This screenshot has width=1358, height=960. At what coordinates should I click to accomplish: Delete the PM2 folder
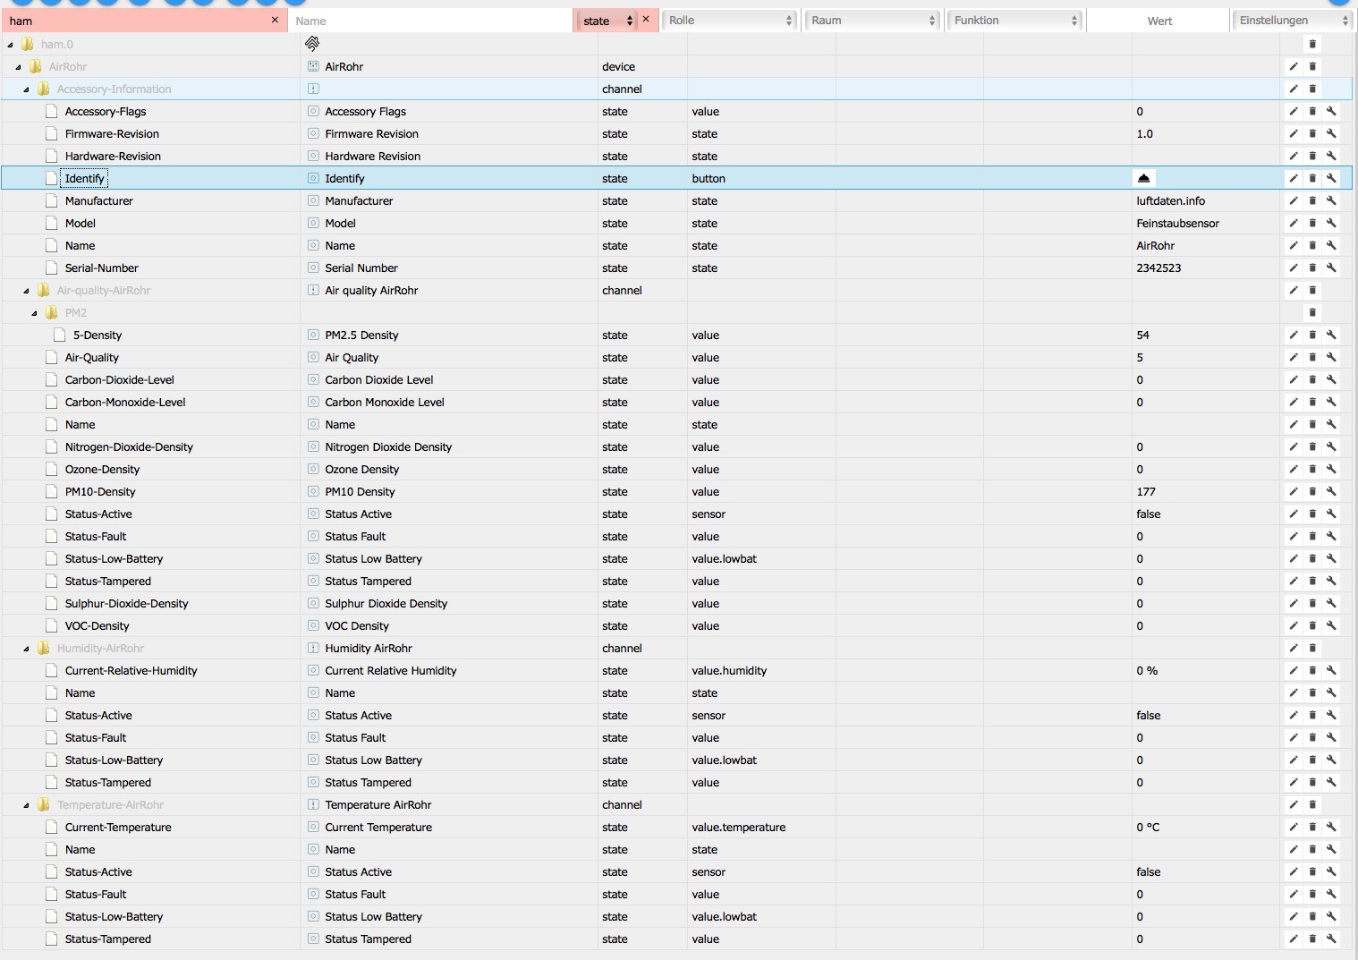(1312, 312)
